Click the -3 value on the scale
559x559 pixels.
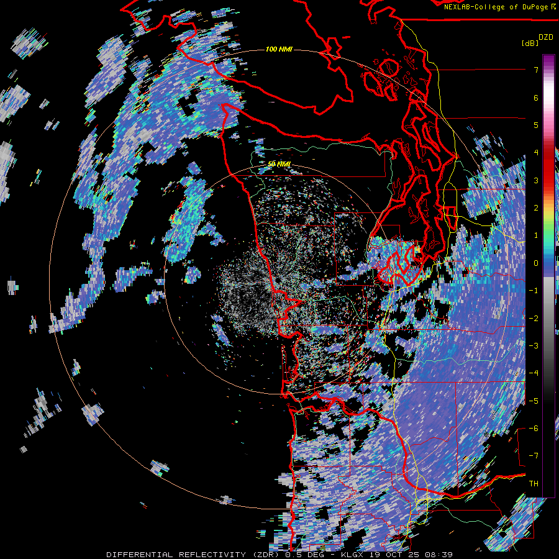(x=534, y=346)
